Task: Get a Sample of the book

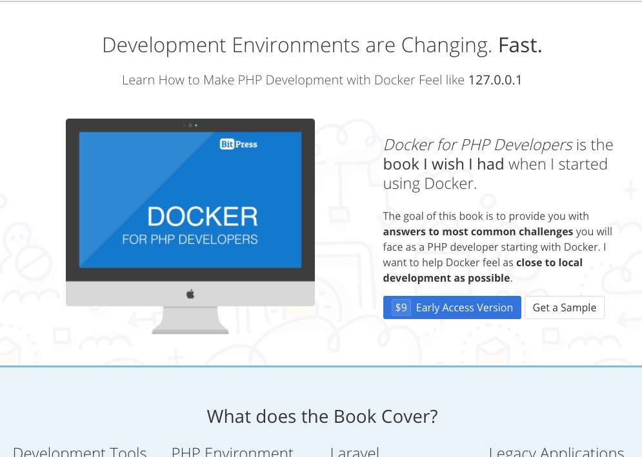Action: [564, 307]
